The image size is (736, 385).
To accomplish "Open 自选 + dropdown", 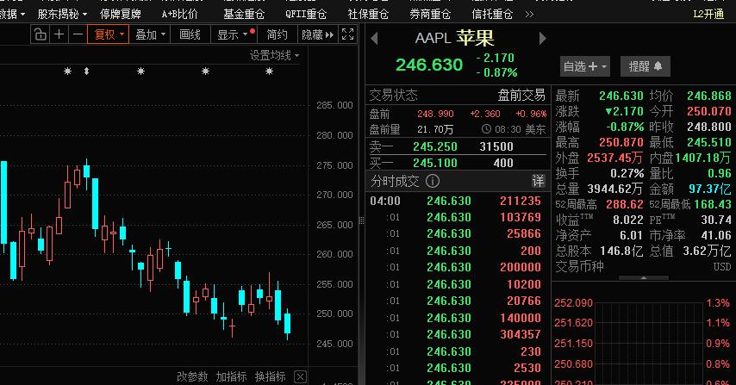I will coord(585,66).
